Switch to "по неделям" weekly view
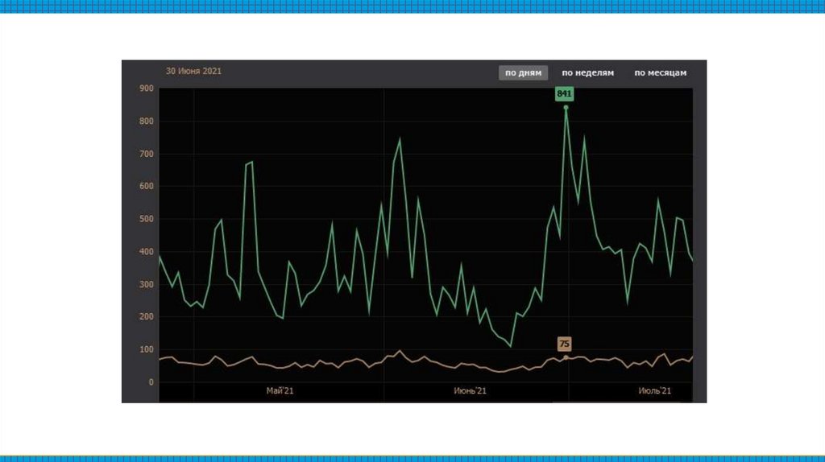The height and width of the screenshot is (462, 825). click(587, 72)
